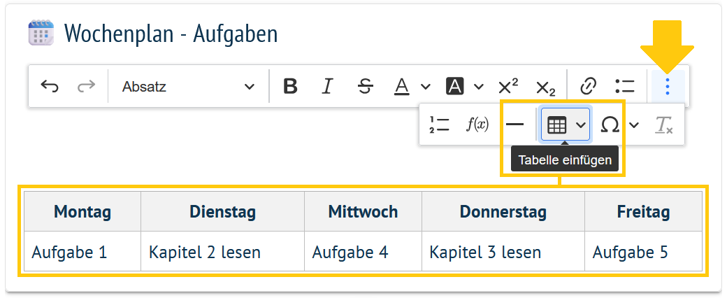Click the Tabelle einfügen table button
The height and width of the screenshot is (298, 727).
tap(556, 125)
